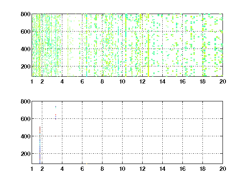Click the tall multicolored vertical line in bottom plot
Image resolution: width=246 pixels, height=184 pixels.
(x=40, y=145)
